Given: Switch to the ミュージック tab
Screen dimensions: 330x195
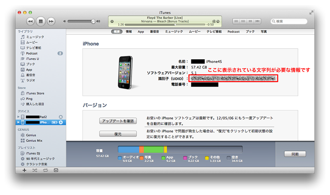Looking at the screenshot, I should pyautogui.click(x=174, y=32).
